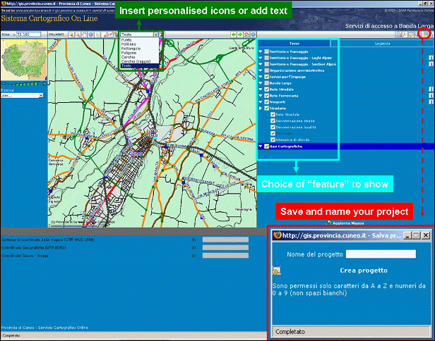Go to previous map extent green arrow
435x341 pixels.
click(x=234, y=35)
